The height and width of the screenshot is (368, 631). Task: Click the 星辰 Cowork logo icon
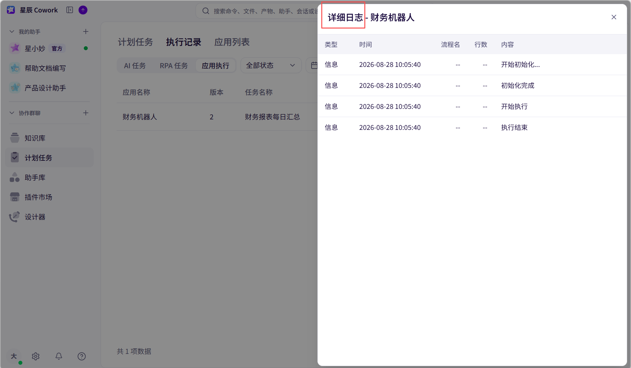11,10
